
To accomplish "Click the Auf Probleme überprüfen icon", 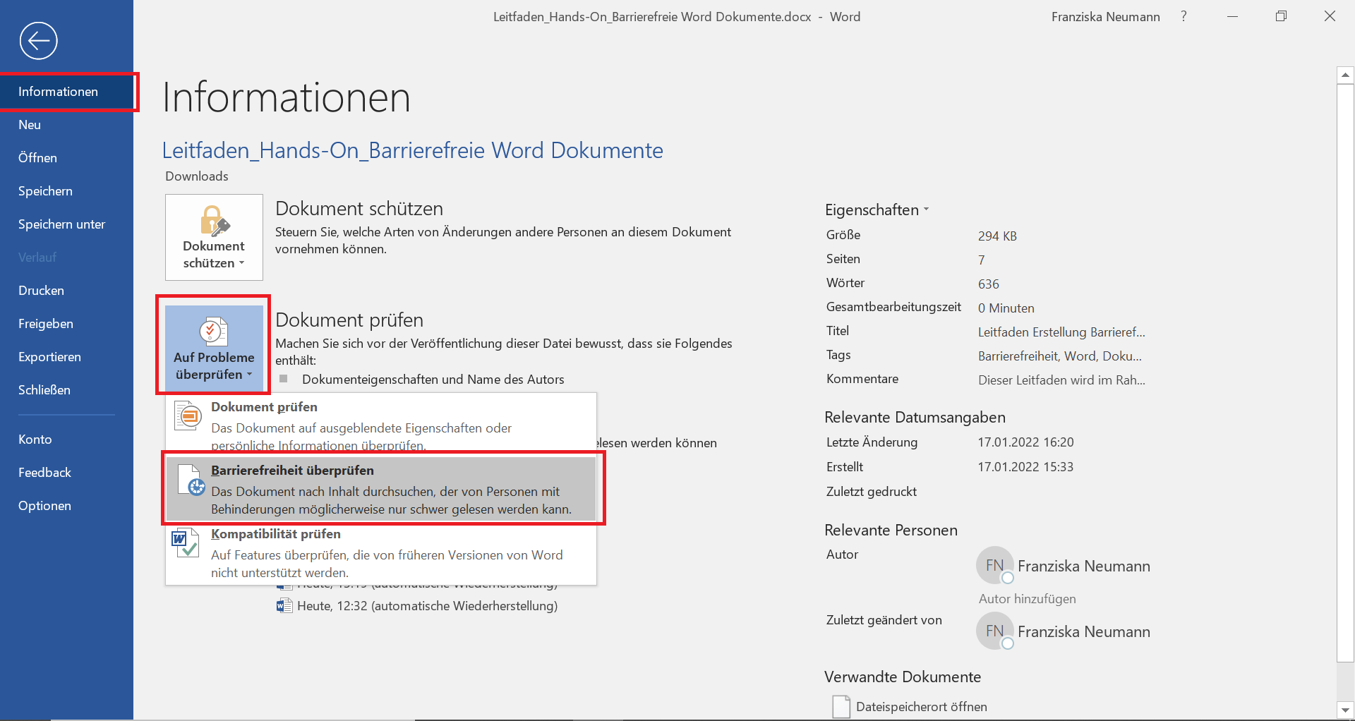I will pyautogui.click(x=213, y=330).
